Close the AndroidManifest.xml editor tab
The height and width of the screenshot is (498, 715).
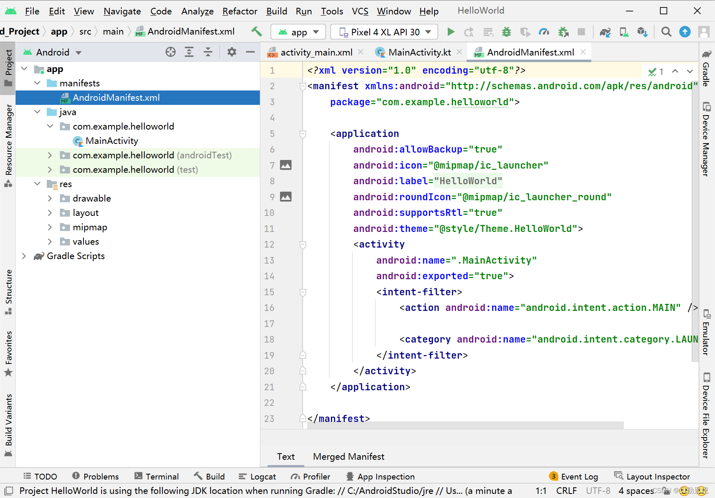[x=583, y=52]
